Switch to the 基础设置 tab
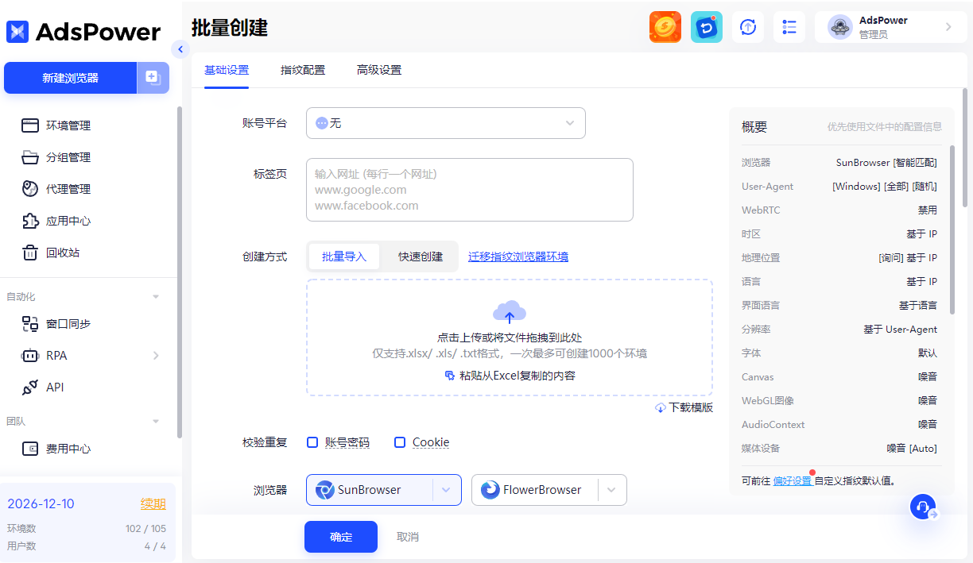 (x=227, y=70)
